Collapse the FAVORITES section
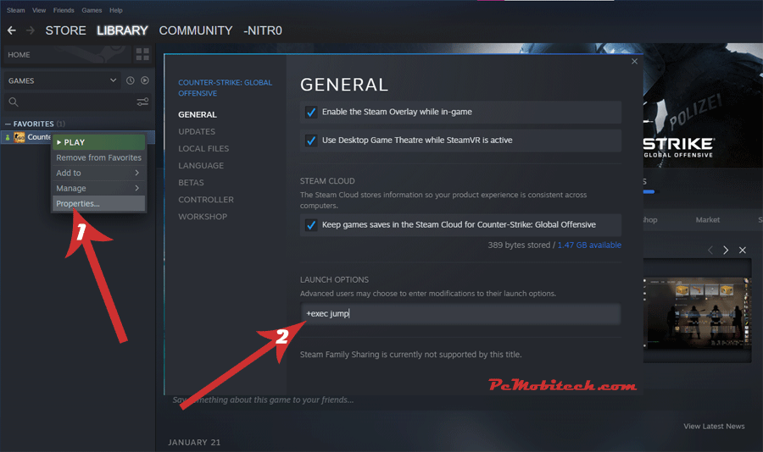The width and height of the screenshot is (763, 452). pyautogui.click(x=8, y=124)
